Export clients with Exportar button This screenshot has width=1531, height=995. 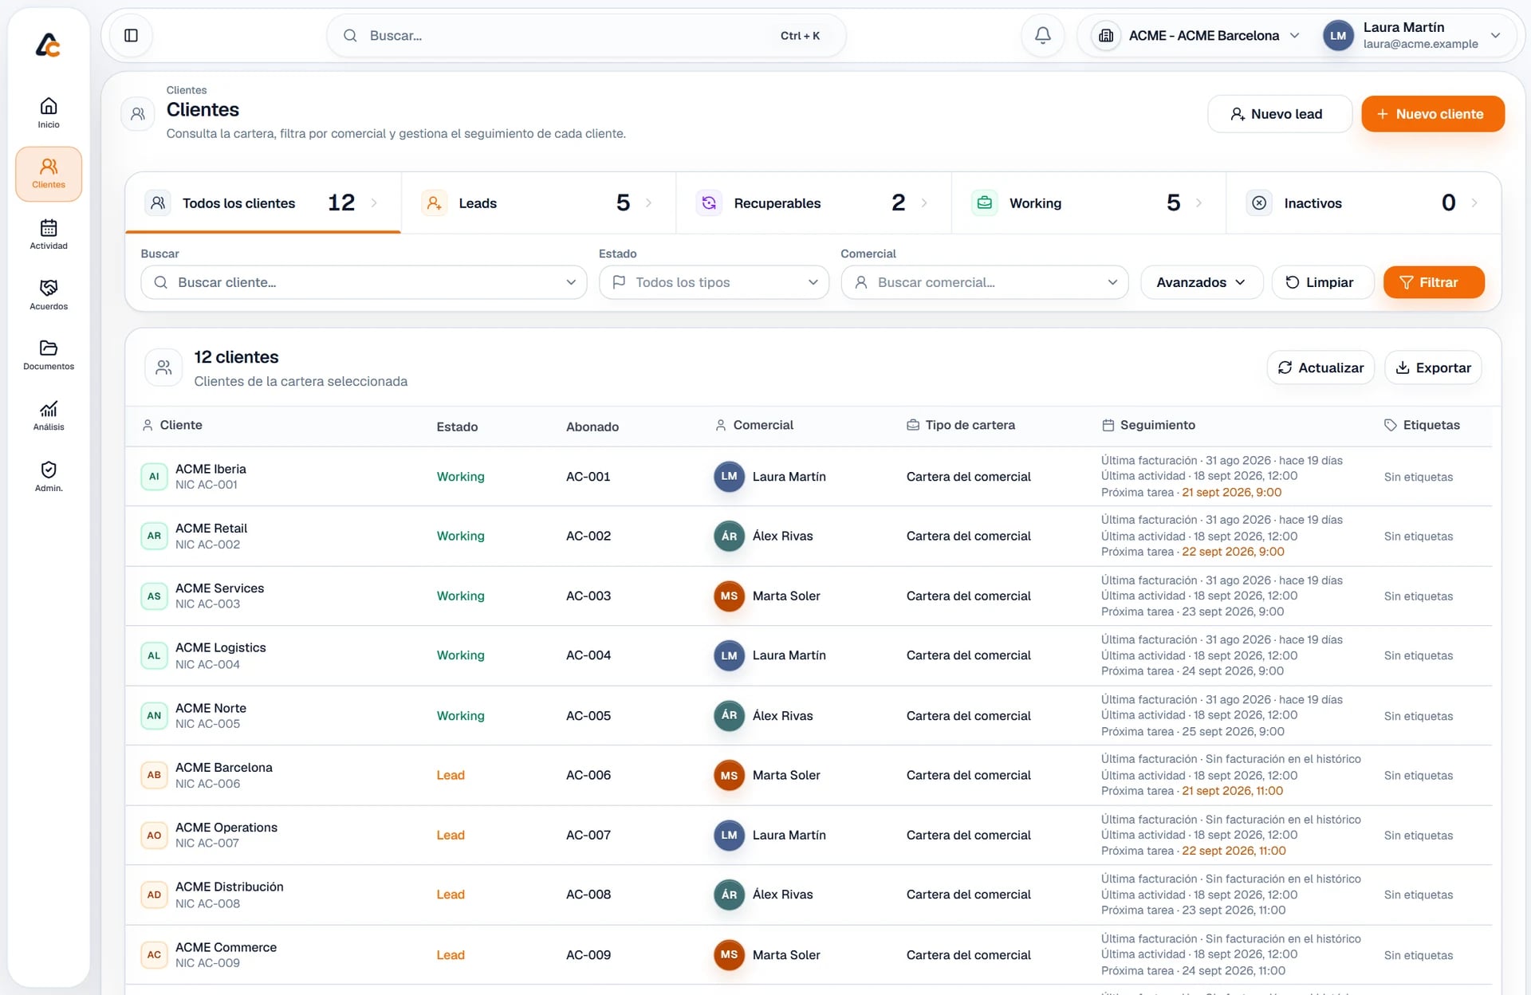(x=1433, y=368)
